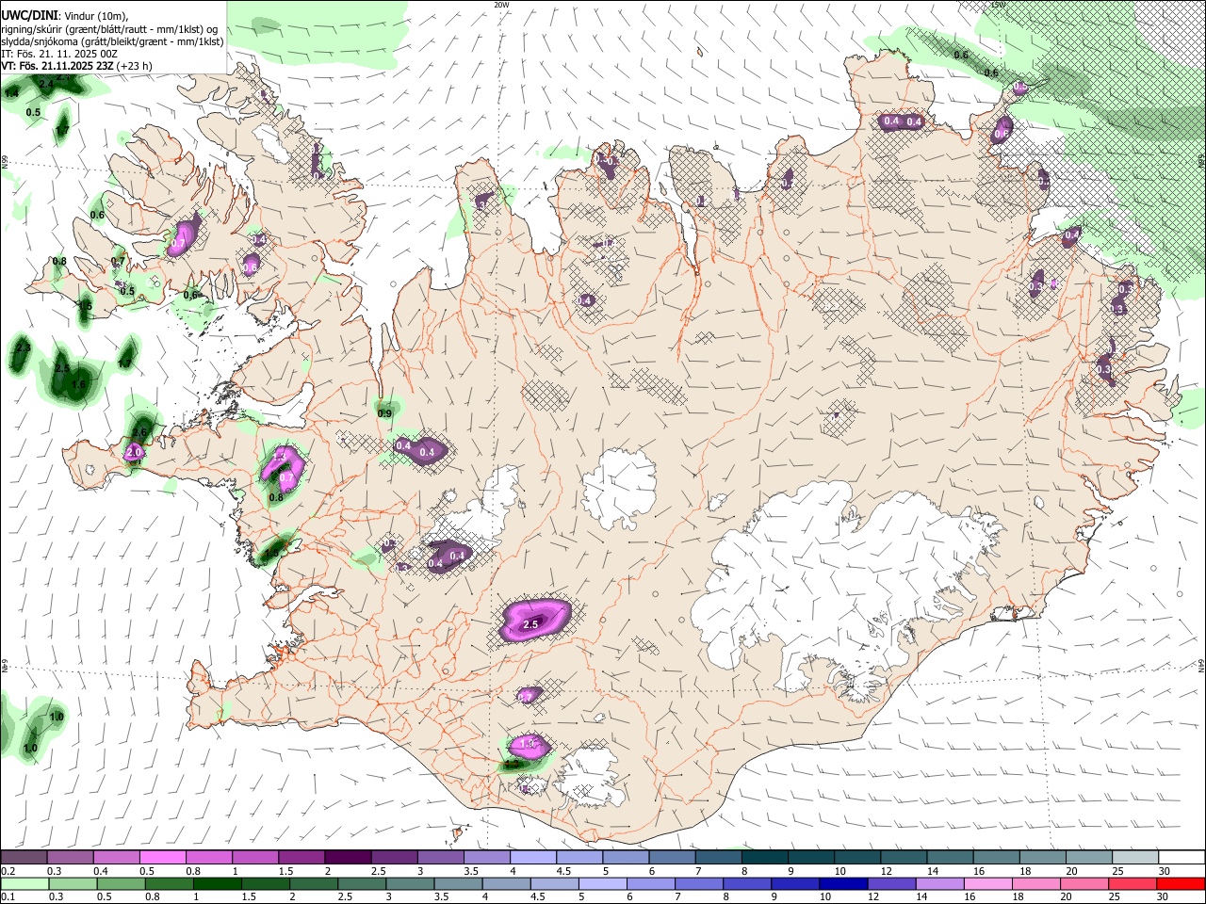Screen dimensions: 1206x904
Task: Click the 20W longitude label at top
Action: coord(501,5)
